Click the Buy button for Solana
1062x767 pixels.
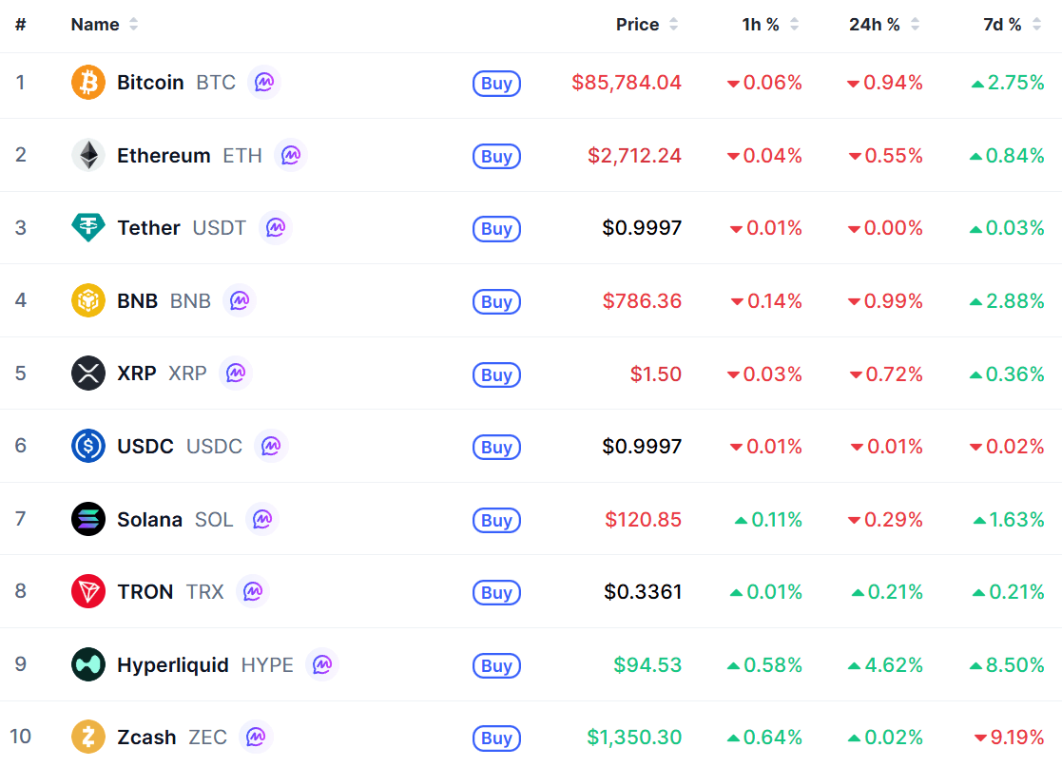496,520
